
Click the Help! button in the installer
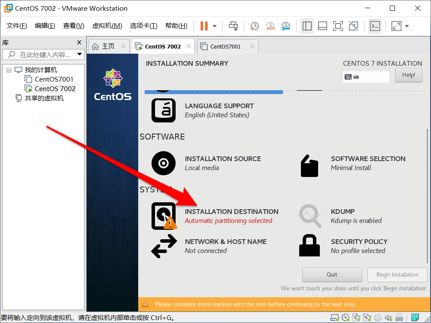point(408,75)
